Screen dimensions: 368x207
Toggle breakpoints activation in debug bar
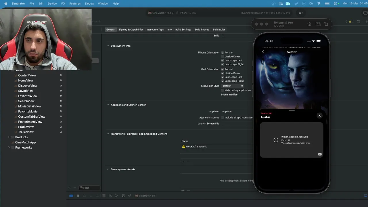coord(71,196)
